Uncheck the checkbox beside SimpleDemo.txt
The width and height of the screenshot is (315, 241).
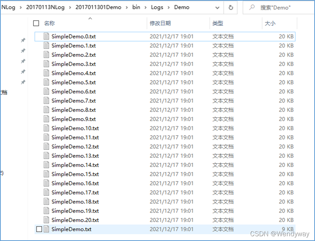39,229
